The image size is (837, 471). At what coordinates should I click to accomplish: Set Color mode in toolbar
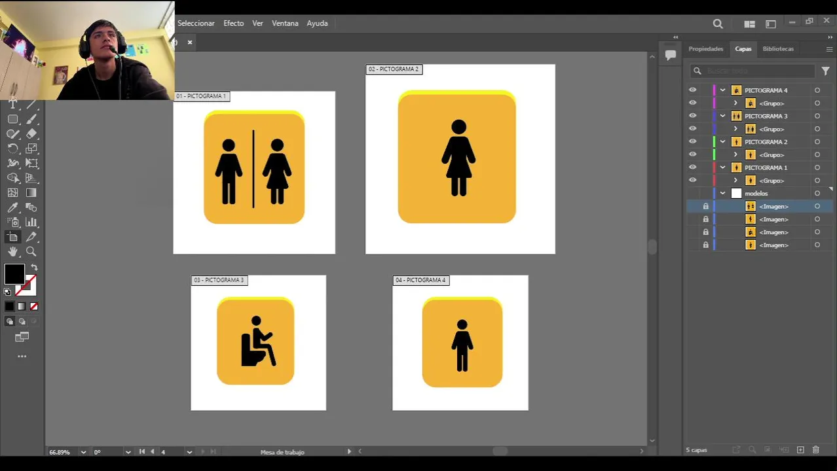pos(9,306)
